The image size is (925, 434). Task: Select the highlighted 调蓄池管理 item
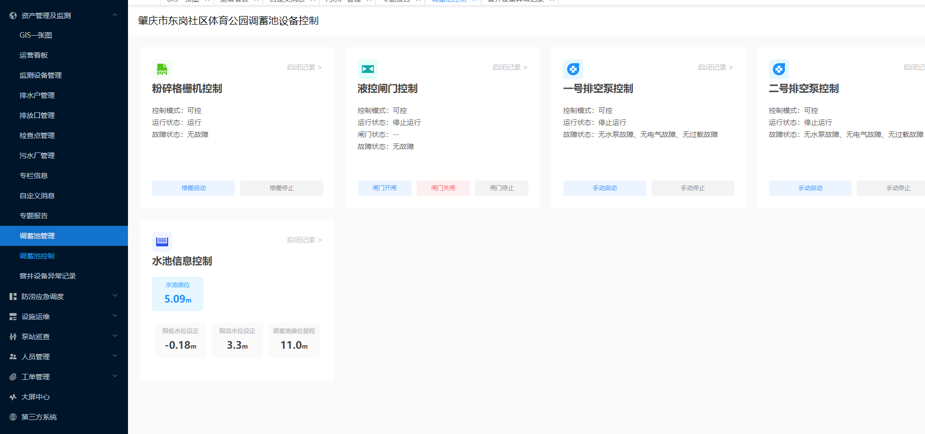[x=64, y=236]
